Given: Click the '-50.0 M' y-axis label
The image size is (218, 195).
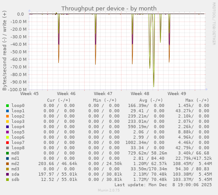Looking at the screenshot, I should pyautogui.click(x=18, y=52).
